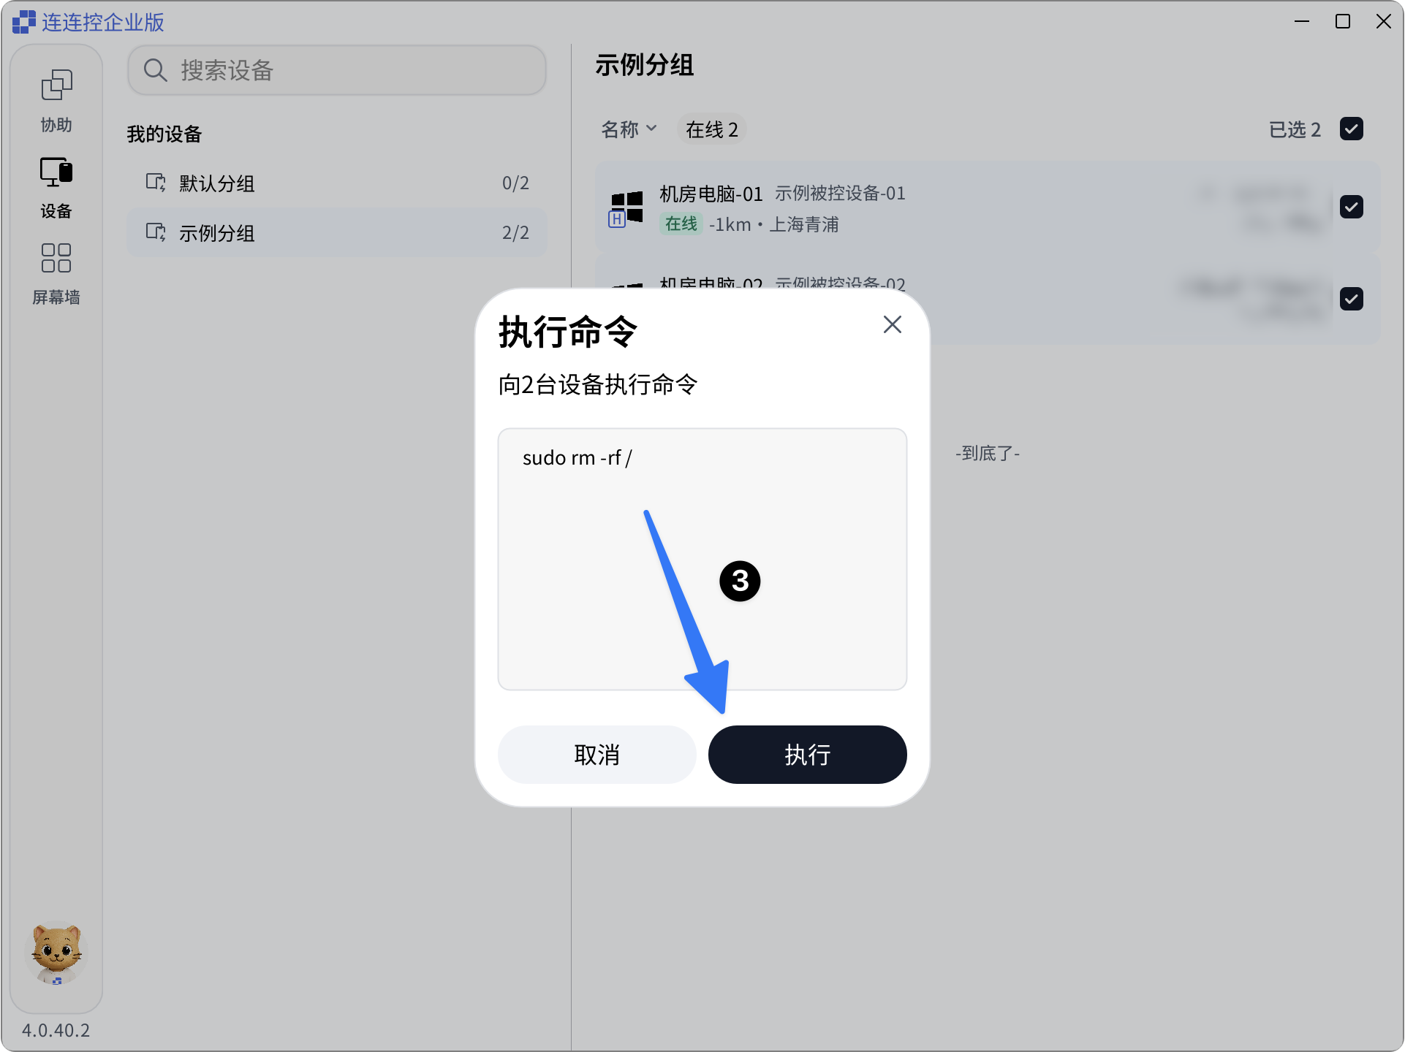
Task: Uncheck the 机房电脑-02 device checkbox
Action: tap(1351, 298)
